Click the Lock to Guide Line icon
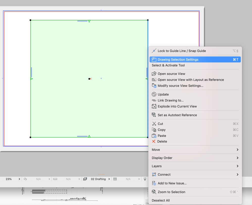The image size is (252, 205). coord(154,51)
